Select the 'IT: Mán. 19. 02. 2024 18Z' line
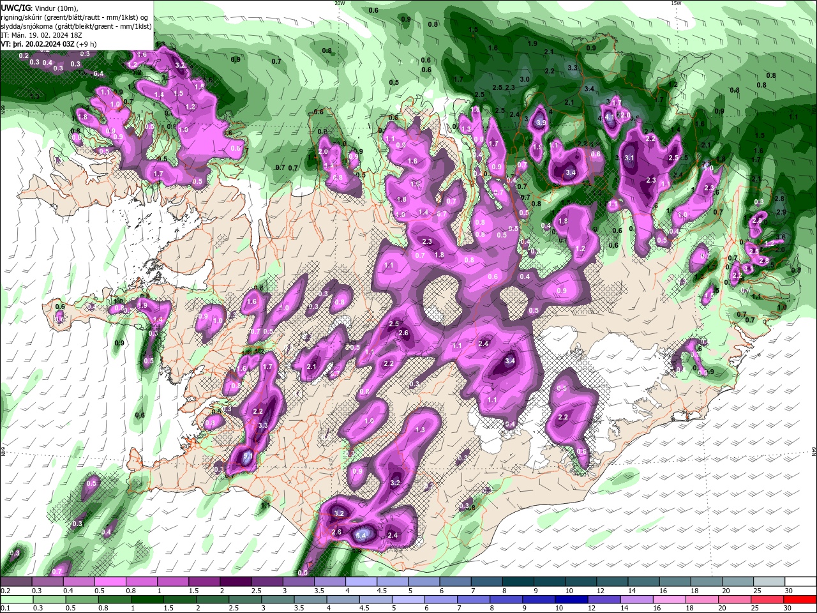This screenshot has width=817, height=613. (42, 34)
